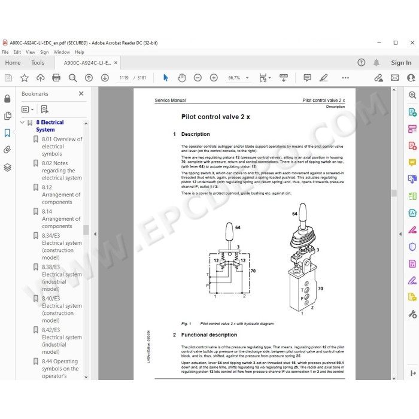The height and width of the screenshot is (419, 419).
Task: Open bookmark 8.44 Operating symbols
Action: click(60, 369)
